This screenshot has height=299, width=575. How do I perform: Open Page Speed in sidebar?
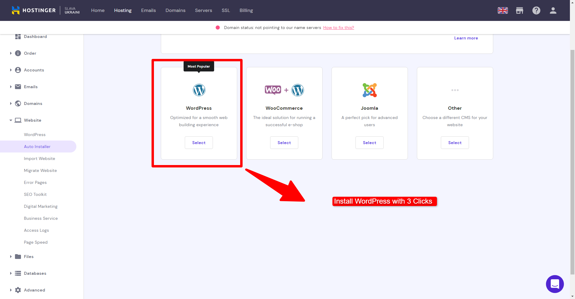point(36,242)
